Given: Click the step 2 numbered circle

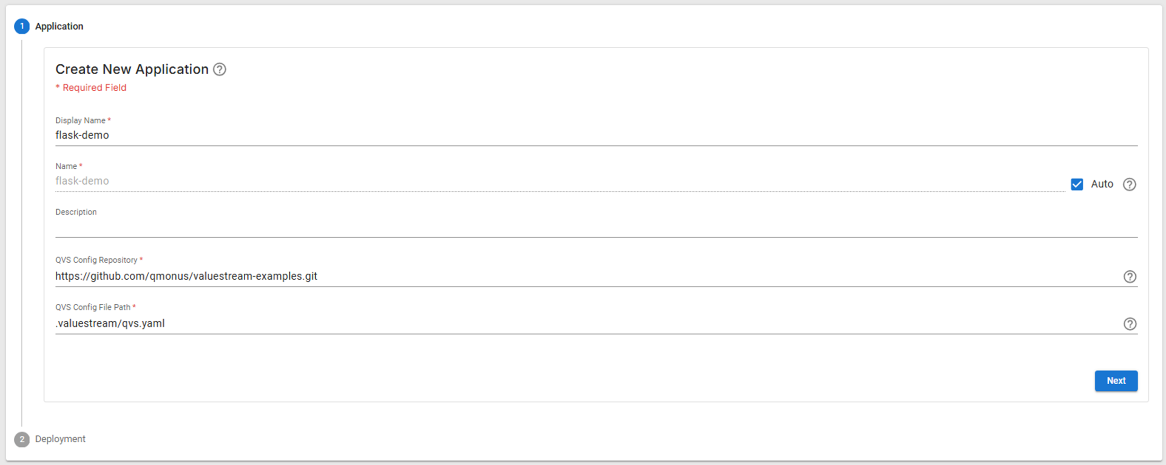Looking at the screenshot, I should click(22, 439).
